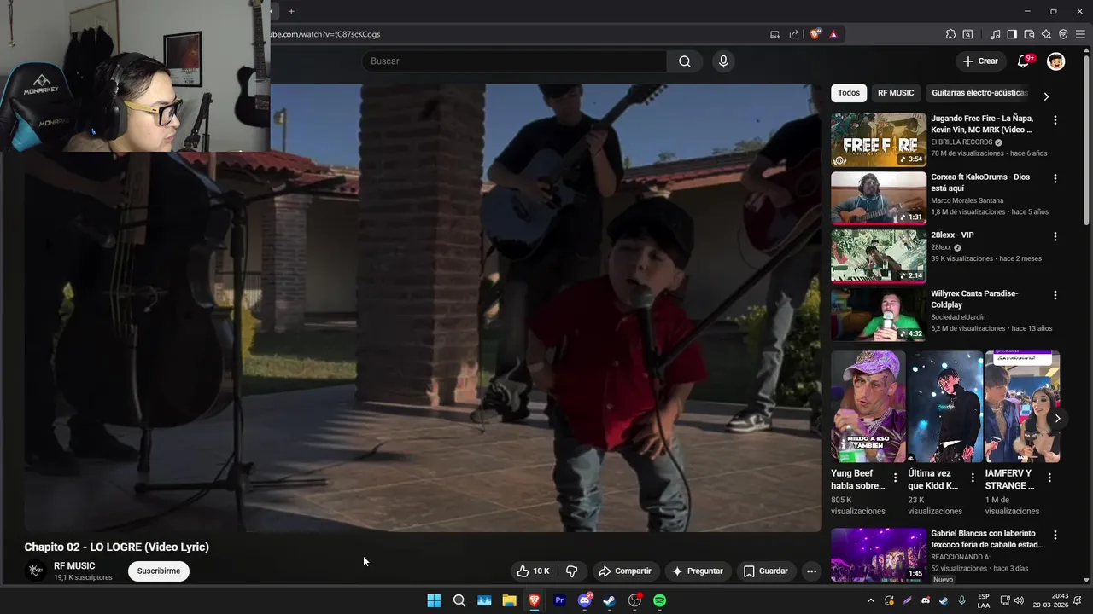Image resolution: width=1093 pixels, height=614 pixels.
Task: Open Gabriel Blancas con laberinto video title
Action: tap(987, 540)
